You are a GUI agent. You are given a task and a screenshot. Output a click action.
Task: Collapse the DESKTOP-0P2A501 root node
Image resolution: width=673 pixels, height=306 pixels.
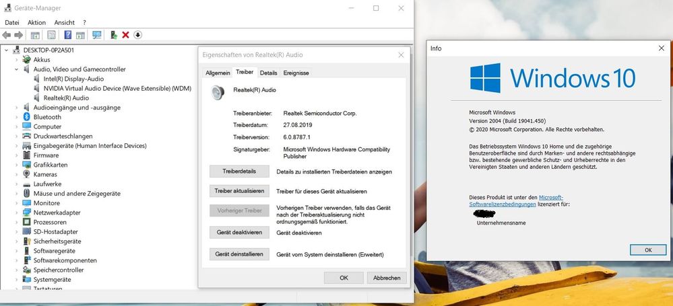tap(7, 50)
